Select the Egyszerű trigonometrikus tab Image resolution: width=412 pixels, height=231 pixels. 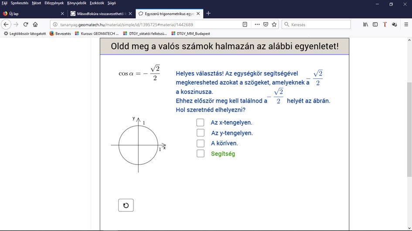pyautogui.click(x=169, y=13)
